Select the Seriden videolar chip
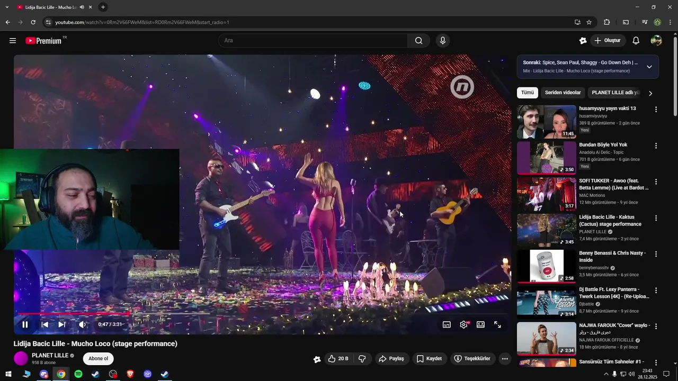678x381 pixels. (x=563, y=93)
